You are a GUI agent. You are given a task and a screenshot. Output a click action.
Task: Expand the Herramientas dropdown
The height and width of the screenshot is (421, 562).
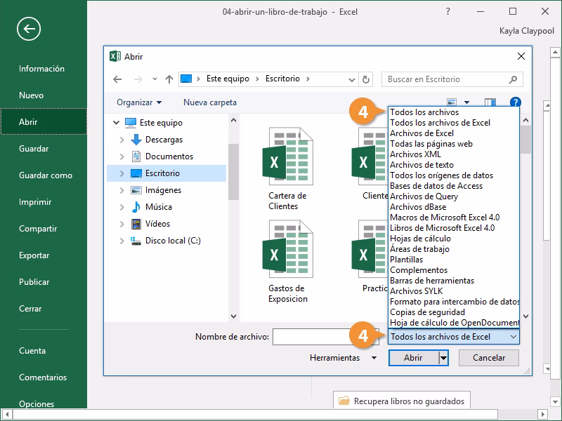tap(348, 357)
